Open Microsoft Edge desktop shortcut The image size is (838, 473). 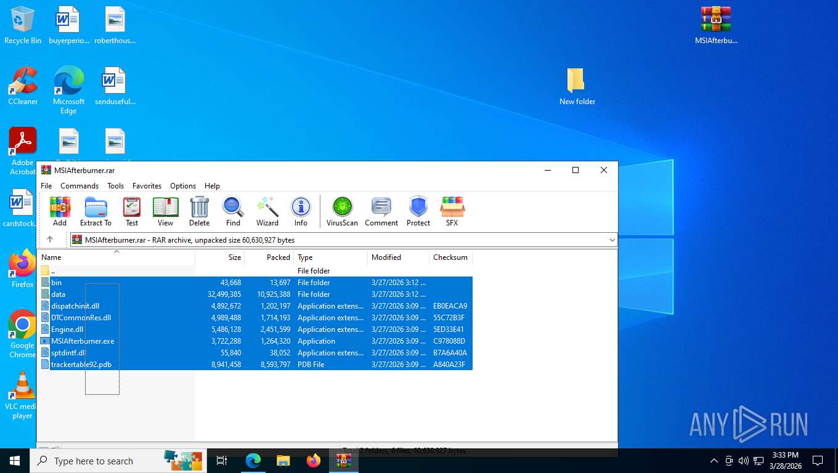[68, 90]
